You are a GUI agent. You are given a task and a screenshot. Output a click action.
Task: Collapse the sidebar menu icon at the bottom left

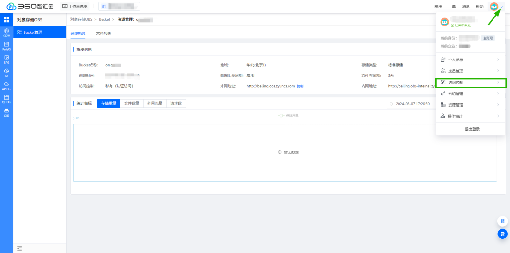coord(19,248)
